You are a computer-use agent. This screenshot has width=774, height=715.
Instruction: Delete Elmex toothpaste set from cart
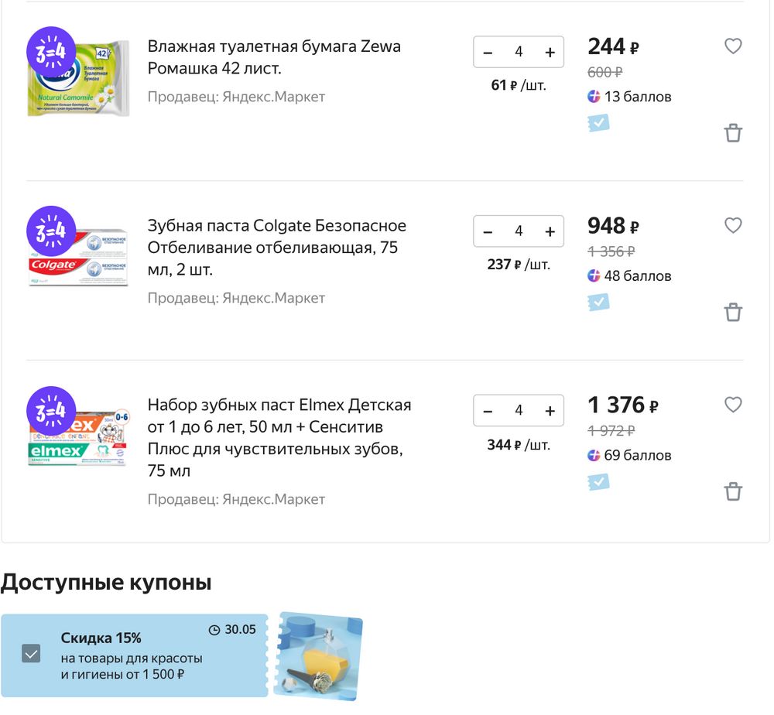coord(733,492)
